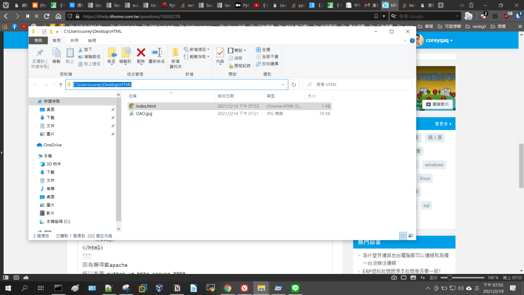Switch to 檢視 view tab
Viewport: 524px width, 295px height.
click(92, 40)
